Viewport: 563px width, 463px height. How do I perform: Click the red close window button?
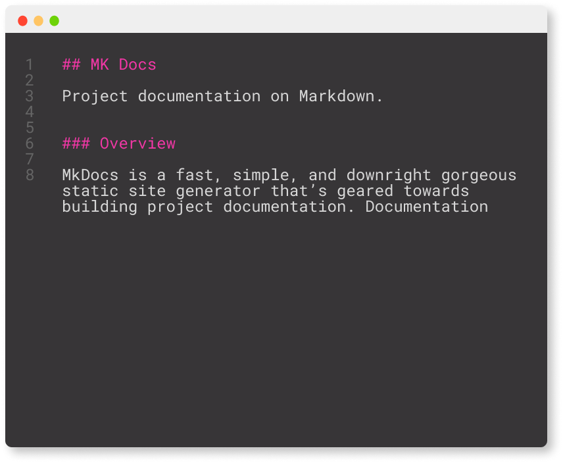click(x=22, y=21)
